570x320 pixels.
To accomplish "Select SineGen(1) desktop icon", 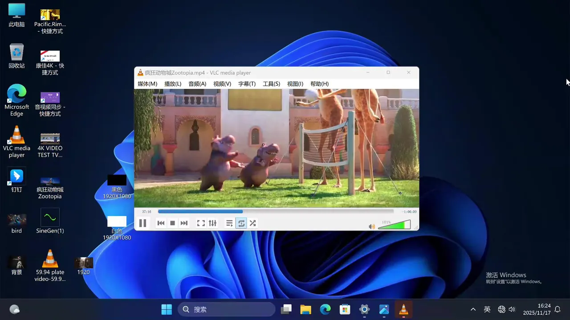I will (x=50, y=221).
